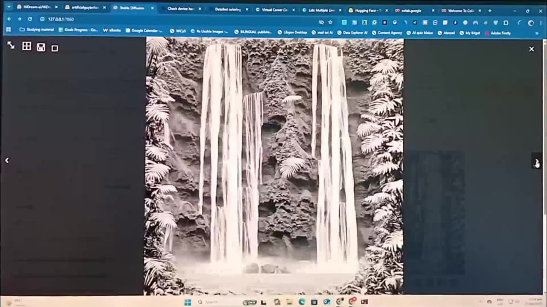Click the green shield extension icon
Image resolution: width=547 pixels, height=307 pixels.
pyautogui.click(x=496, y=22)
